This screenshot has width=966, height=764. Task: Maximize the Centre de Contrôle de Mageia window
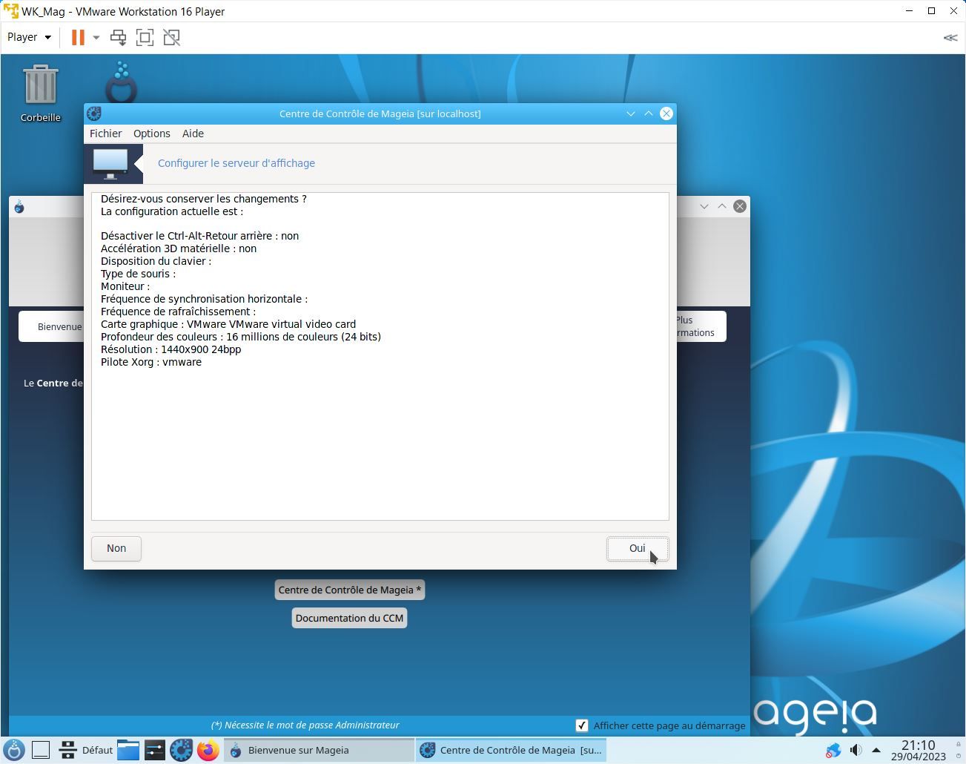click(649, 113)
